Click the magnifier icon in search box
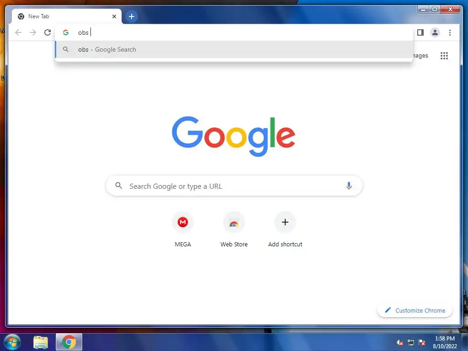 click(118, 186)
